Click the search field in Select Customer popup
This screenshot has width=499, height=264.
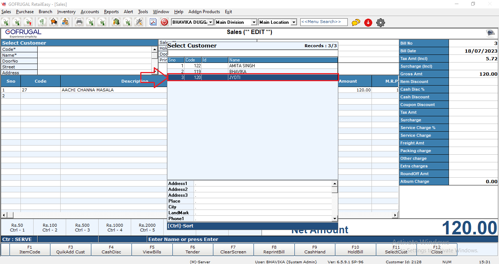[252, 53]
